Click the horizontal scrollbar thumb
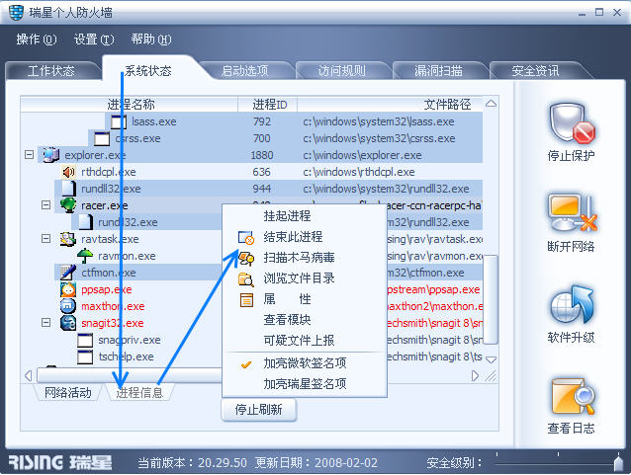 (x=130, y=376)
